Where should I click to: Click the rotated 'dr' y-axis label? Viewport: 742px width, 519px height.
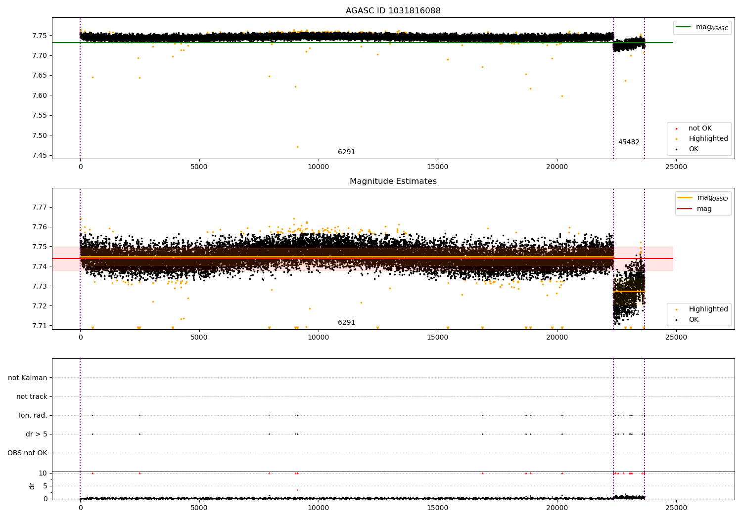pos(32,486)
